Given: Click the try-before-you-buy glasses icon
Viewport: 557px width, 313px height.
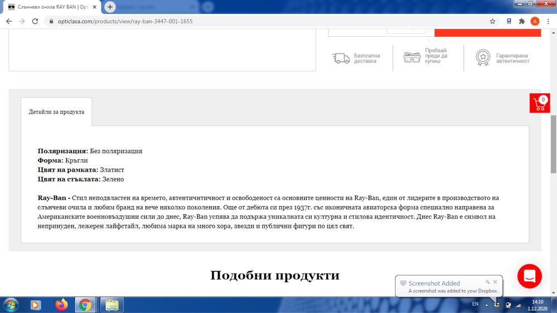Looking at the screenshot, I should [412, 57].
